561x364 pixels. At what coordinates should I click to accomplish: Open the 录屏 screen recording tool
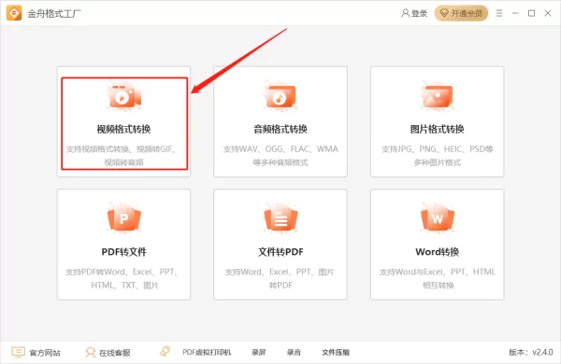pyautogui.click(x=259, y=352)
